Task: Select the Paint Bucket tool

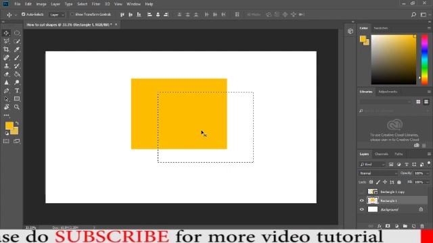Action: coord(17,74)
